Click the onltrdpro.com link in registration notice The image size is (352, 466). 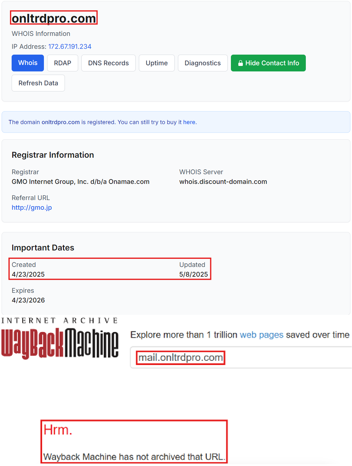pos(60,122)
